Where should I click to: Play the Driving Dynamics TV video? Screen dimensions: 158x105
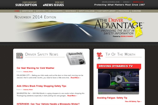coord(118,79)
